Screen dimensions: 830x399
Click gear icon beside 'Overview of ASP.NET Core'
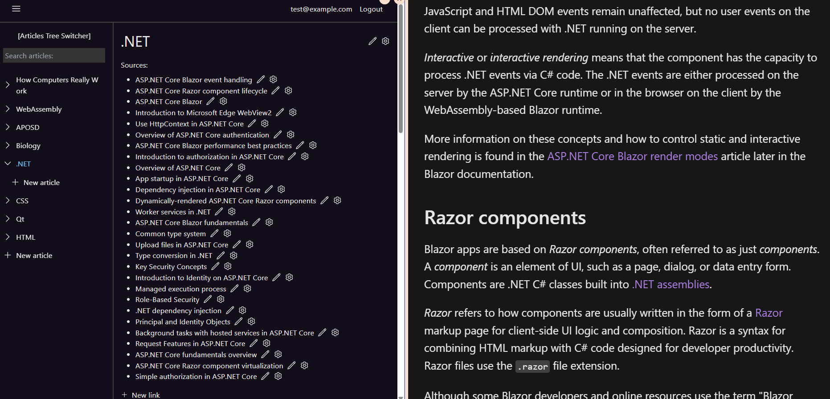(x=241, y=168)
